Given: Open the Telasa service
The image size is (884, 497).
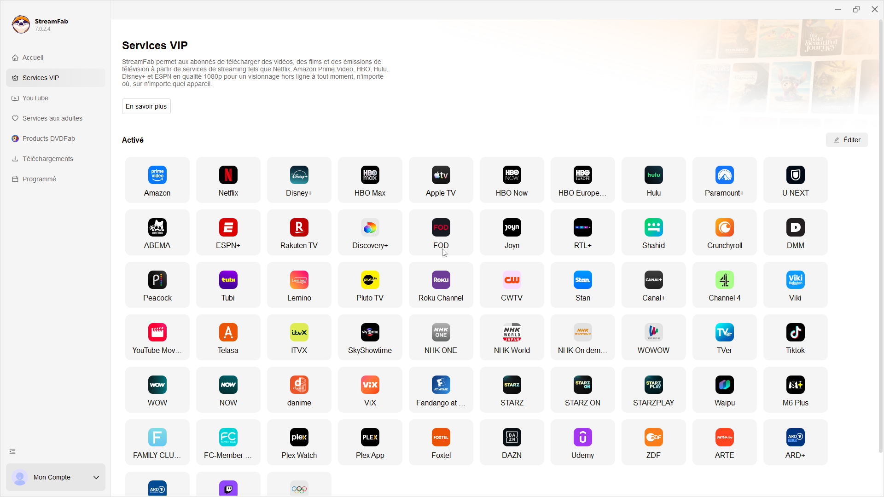Looking at the screenshot, I should (x=228, y=337).
